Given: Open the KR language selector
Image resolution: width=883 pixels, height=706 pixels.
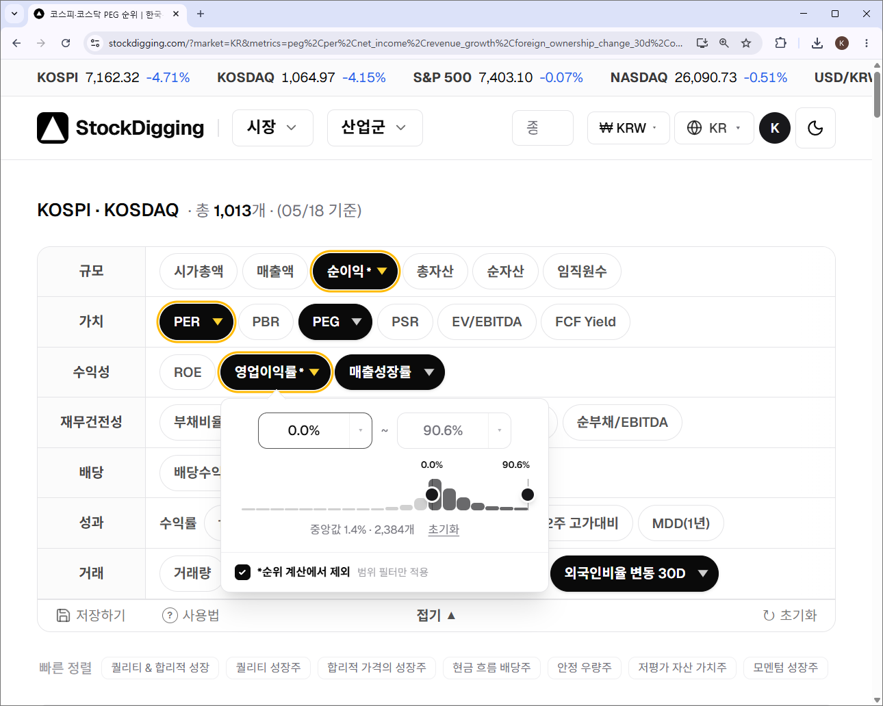Looking at the screenshot, I should (x=714, y=128).
